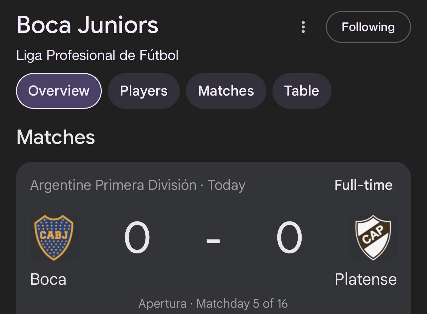Image resolution: width=427 pixels, height=314 pixels.
Task: Click the Today date label in match card
Action: pos(226,185)
